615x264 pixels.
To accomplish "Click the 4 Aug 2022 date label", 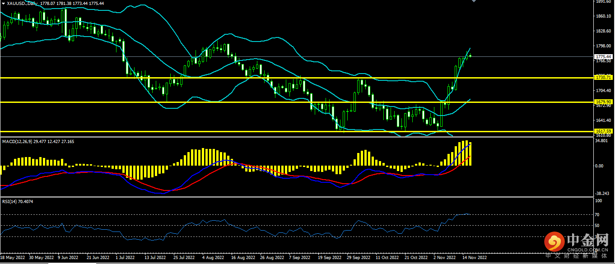I will (x=213, y=258).
